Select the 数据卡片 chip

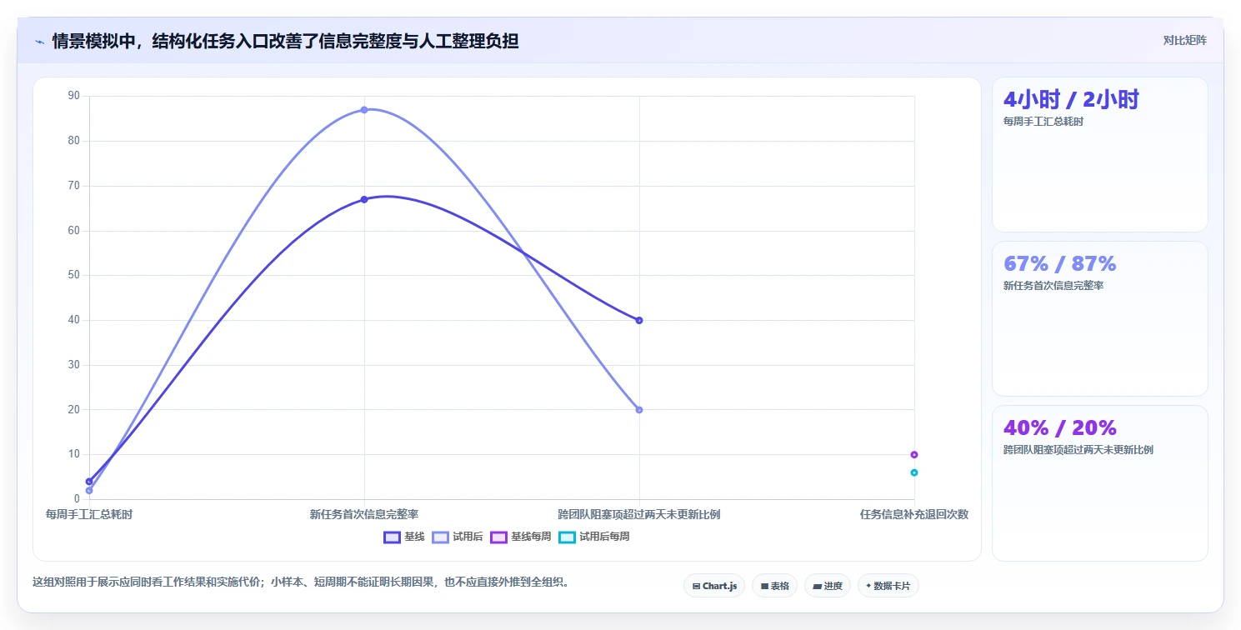888,586
